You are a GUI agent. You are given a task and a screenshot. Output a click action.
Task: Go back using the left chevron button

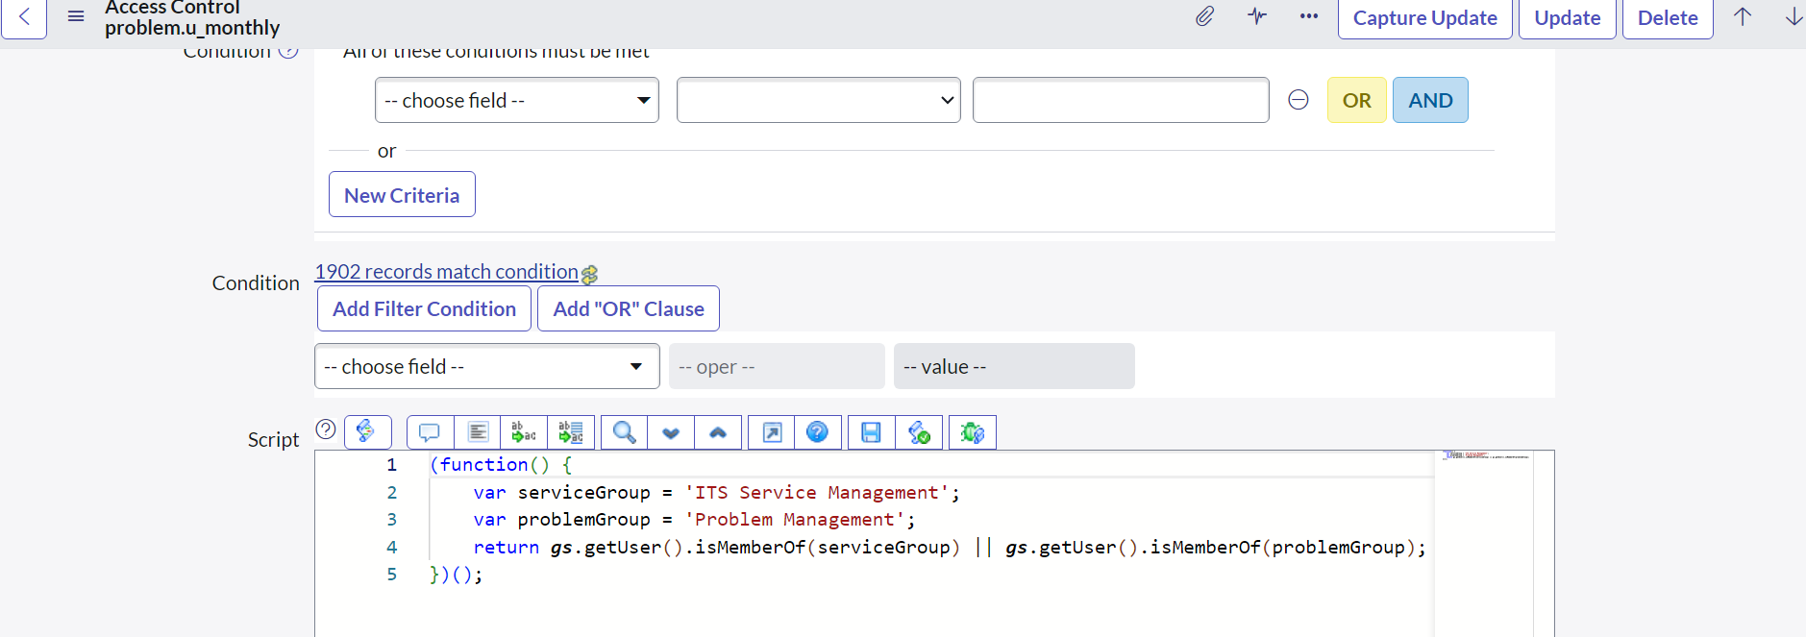[x=24, y=17]
